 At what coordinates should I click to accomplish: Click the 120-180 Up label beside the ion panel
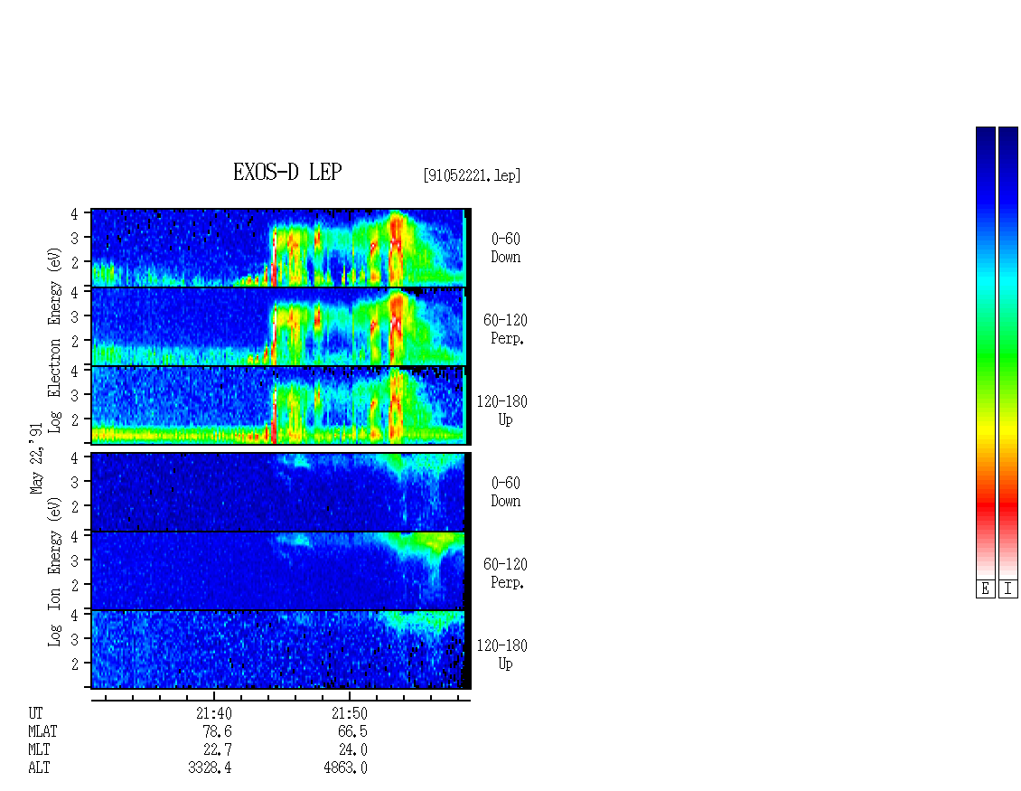point(502,654)
